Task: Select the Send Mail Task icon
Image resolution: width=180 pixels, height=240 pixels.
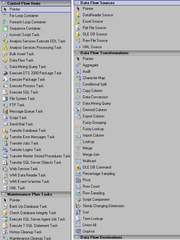Action: coord(5,124)
